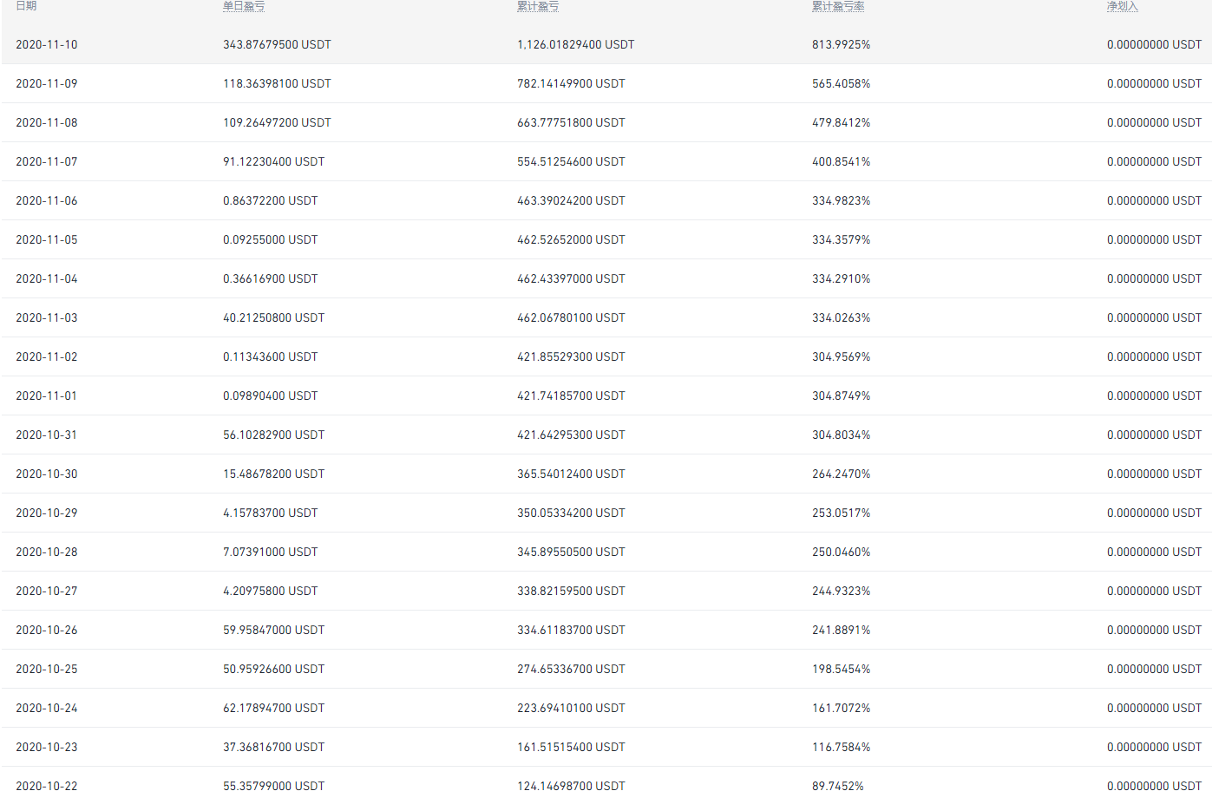Select the 2020-10-27 date cell
Image resolution: width=1212 pixels, height=791 pixels.
point(47,591)
